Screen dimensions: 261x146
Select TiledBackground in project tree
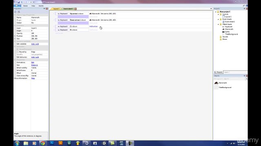point(231,34)
